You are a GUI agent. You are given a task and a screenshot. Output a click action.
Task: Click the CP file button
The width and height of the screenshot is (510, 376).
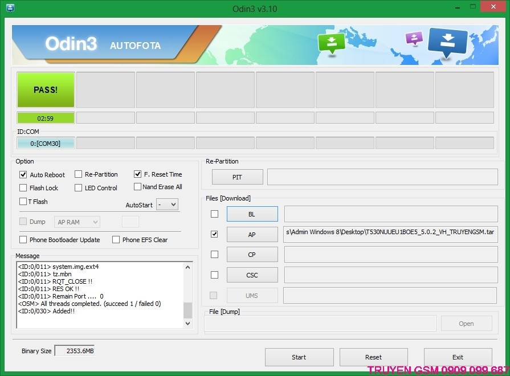tap(252, 255)
